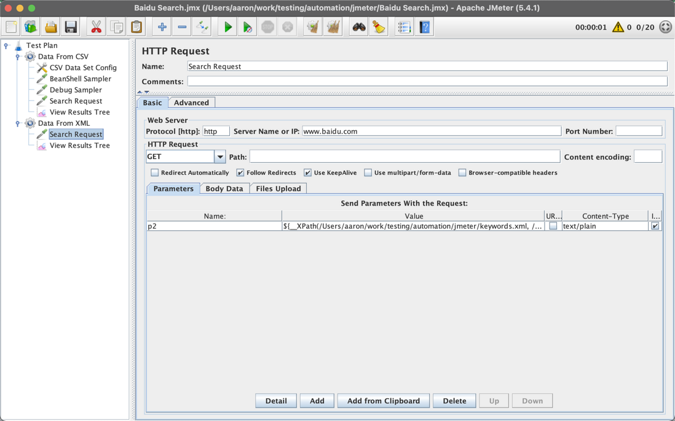675x421 pixels.
Task: Select the BeanShell Sampler element
Action: [x=80, y=79]
